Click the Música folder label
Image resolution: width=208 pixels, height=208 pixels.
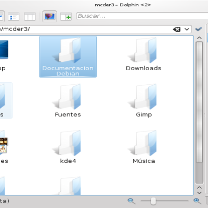click(144, 161)
